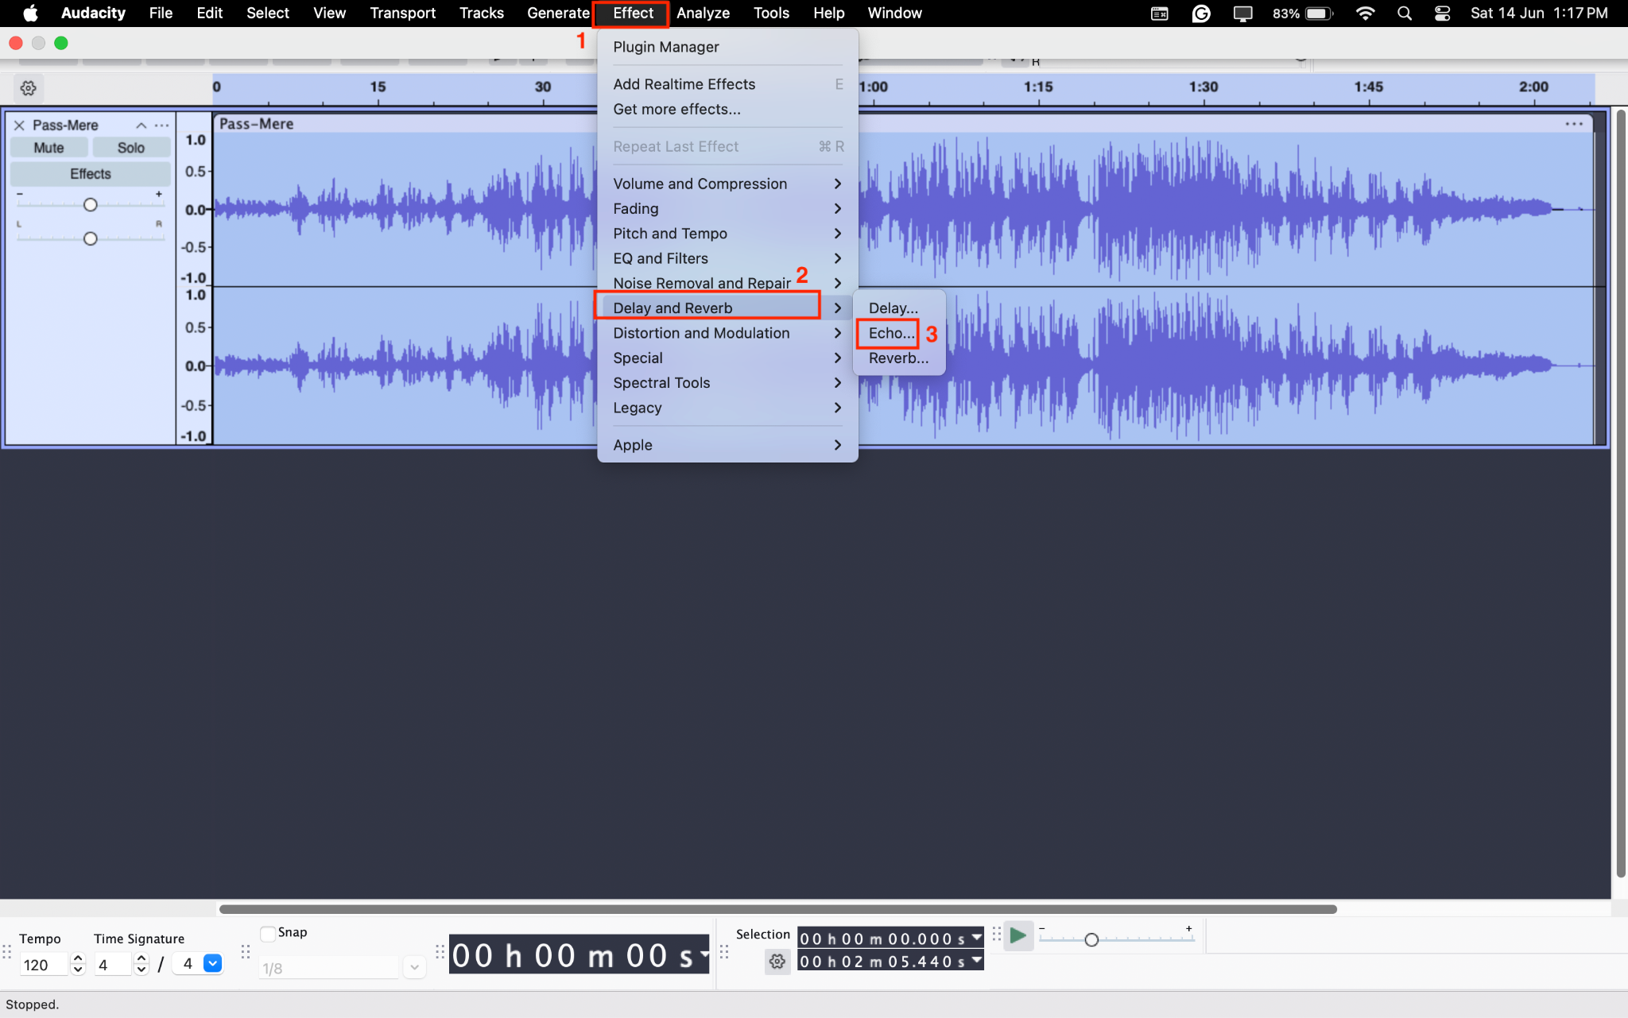Expand the Pitch and Tempo submenu
This screenshot has width=1628, height=1018.
tap(727, 234)
